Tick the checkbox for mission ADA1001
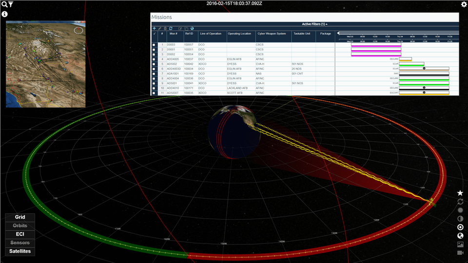468x263 pixels. point(155,74)
